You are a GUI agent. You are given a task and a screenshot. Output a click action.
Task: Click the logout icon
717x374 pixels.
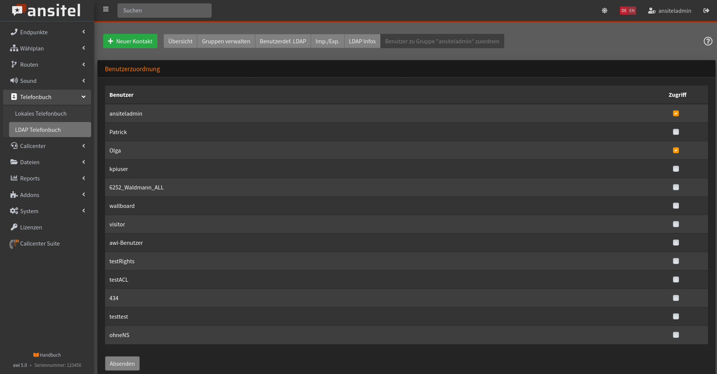(706, 11)
